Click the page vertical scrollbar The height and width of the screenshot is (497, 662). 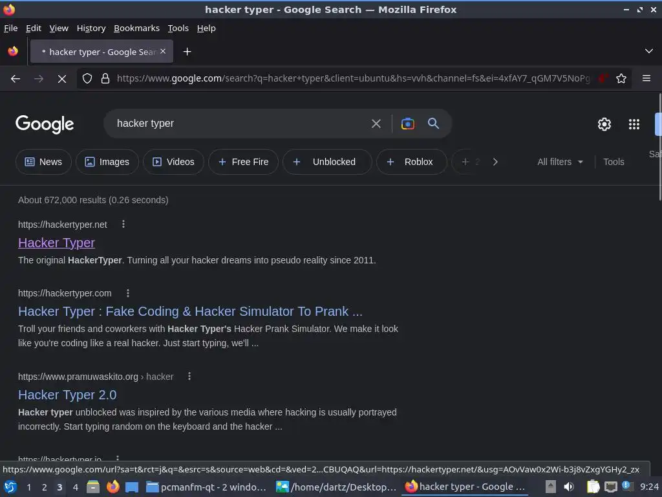(659, 148)
